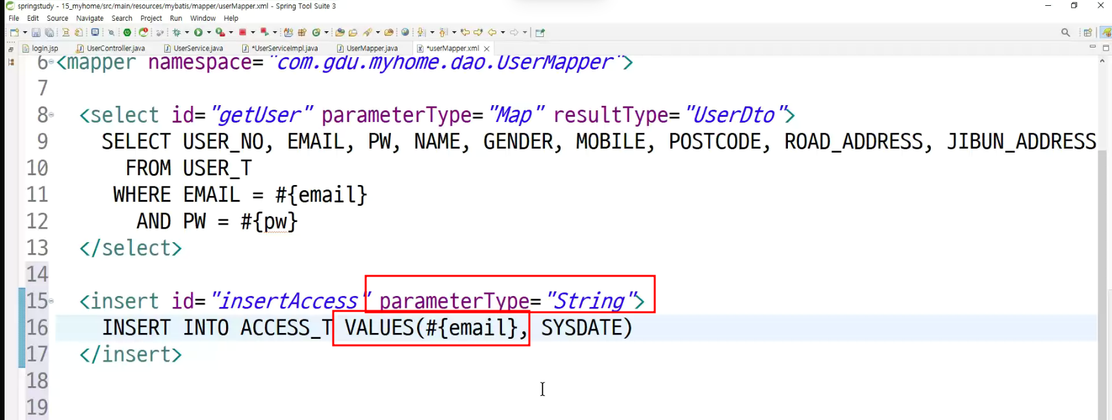Switch to the UserController.java tab
This screenshot has height=420, width=1112.
(110, 48)
